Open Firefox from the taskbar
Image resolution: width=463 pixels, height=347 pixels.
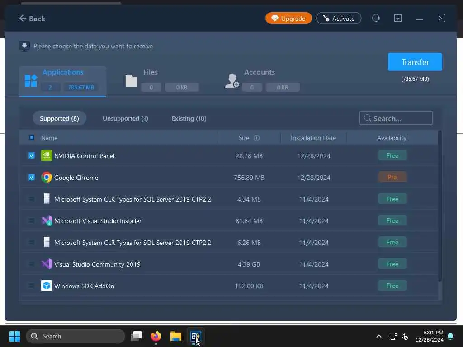156,336
